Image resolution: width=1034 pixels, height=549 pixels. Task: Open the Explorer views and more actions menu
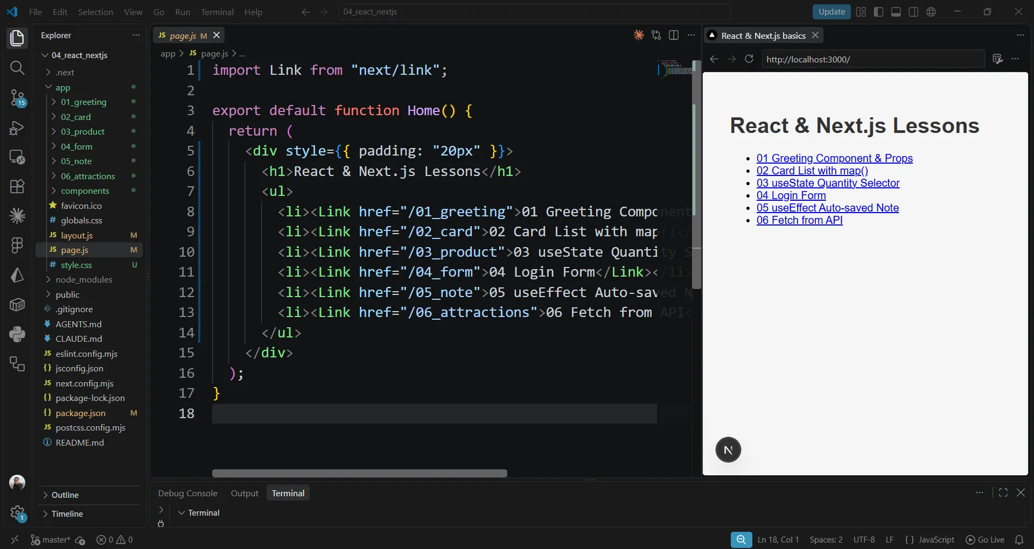(136, 35)
